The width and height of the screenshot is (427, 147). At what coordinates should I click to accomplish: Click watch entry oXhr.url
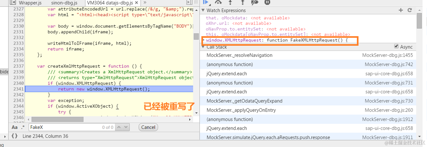pyautogui.click(x=239, y=23)
